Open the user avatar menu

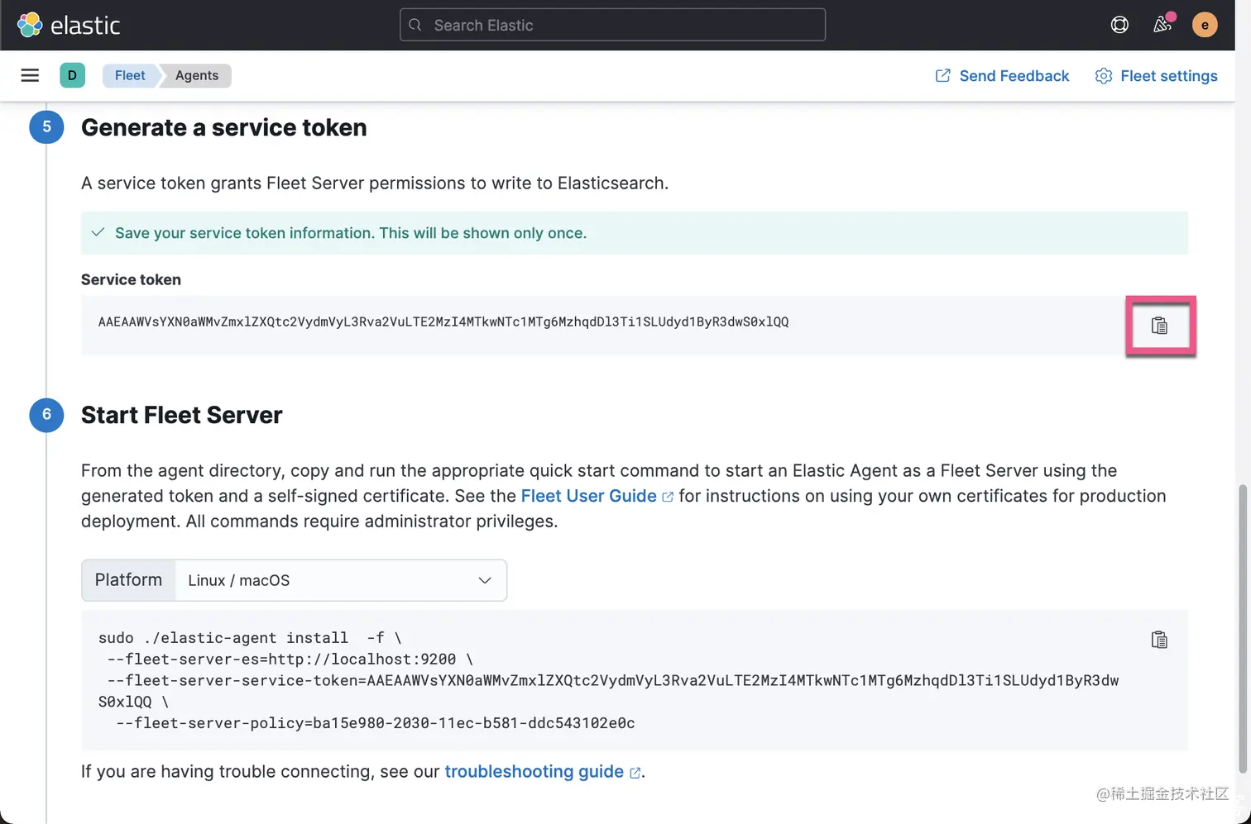pyautogui.click(x=1205, y=25)
